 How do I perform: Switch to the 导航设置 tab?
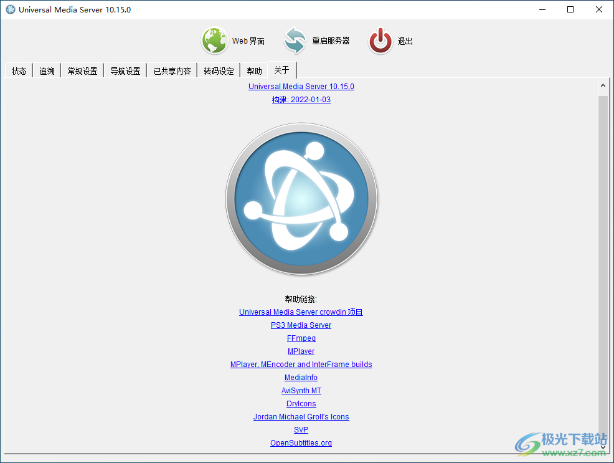125,70
